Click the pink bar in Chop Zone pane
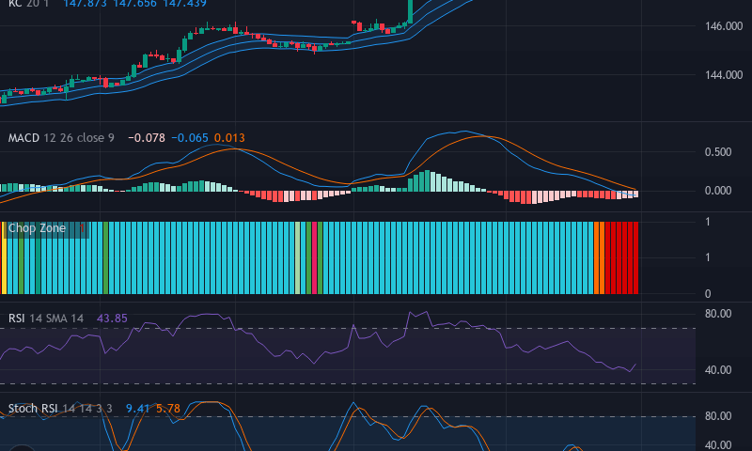This screenshot has height=451, width=752. 315,257
